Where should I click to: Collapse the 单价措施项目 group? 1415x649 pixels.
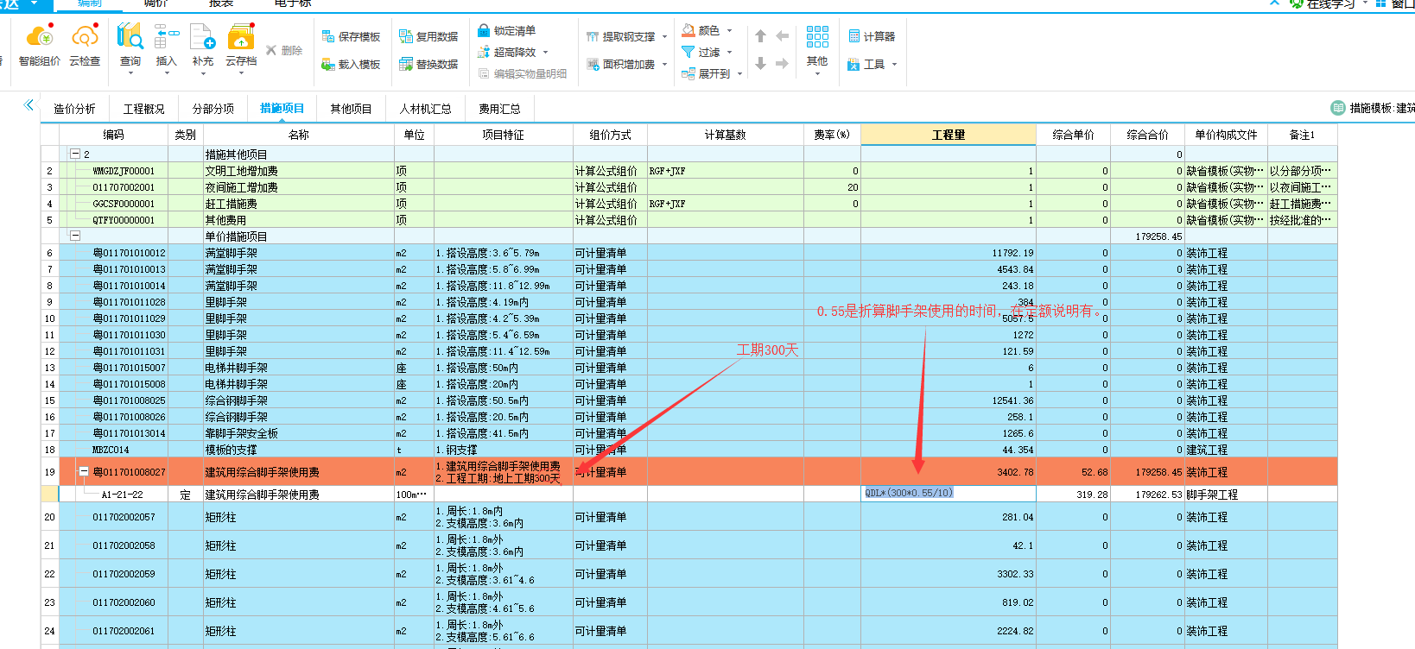75,236
